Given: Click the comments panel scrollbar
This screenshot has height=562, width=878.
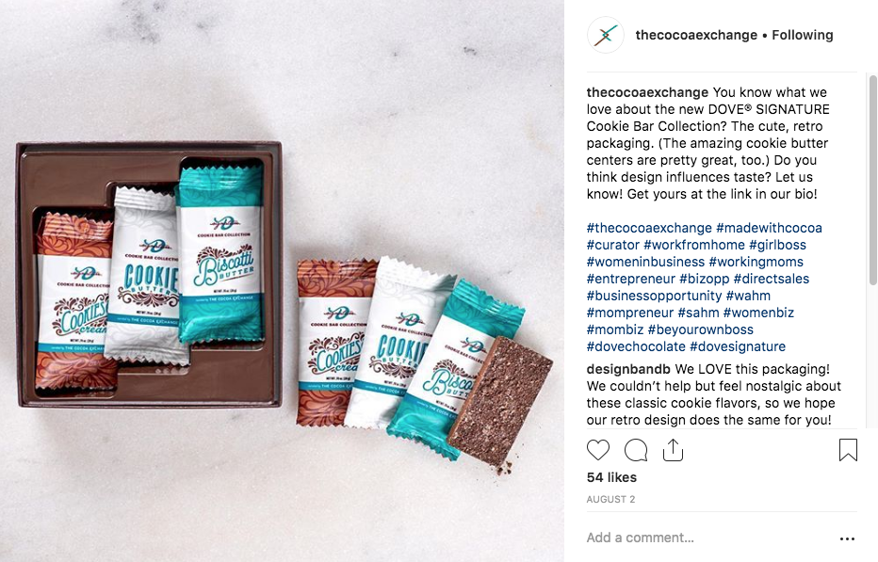Looking at the screenshot, I should click(873, 179).
